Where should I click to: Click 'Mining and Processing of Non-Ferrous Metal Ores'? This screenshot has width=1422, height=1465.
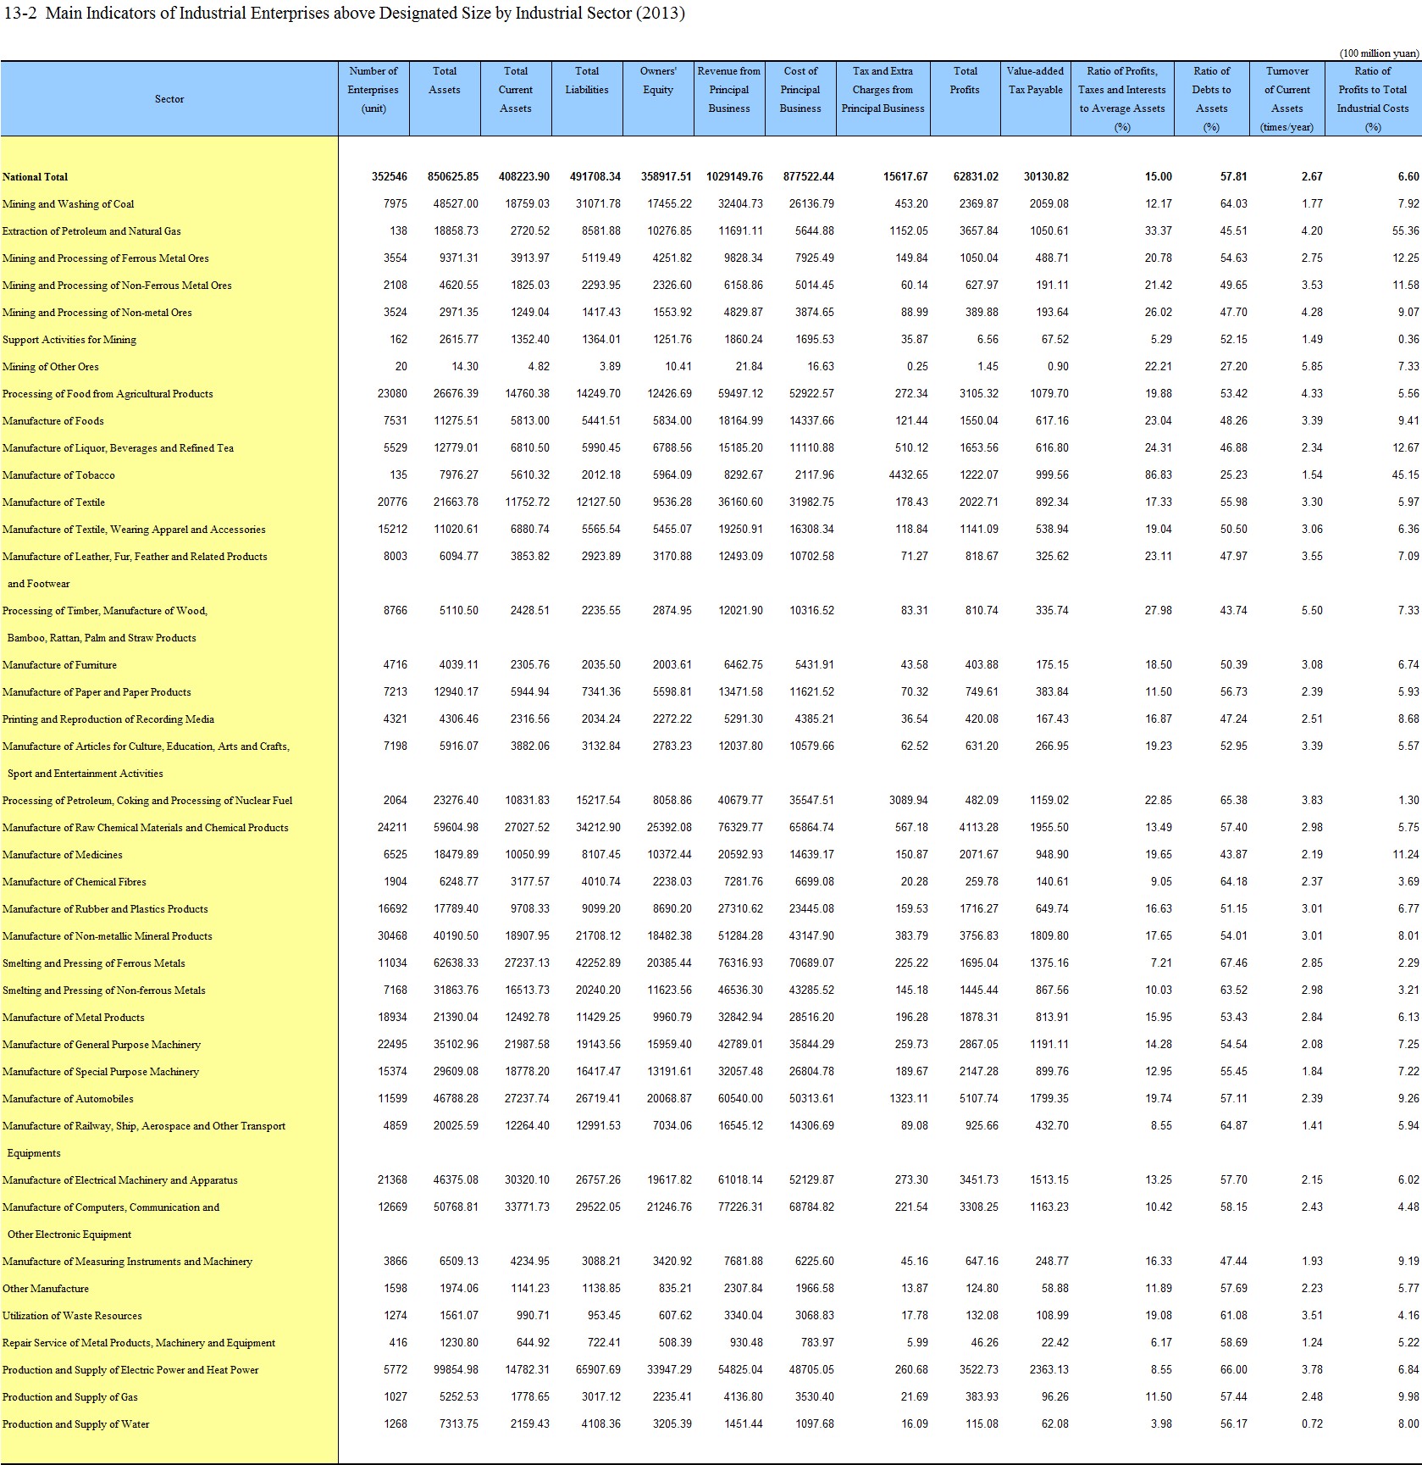click(117, 286)
